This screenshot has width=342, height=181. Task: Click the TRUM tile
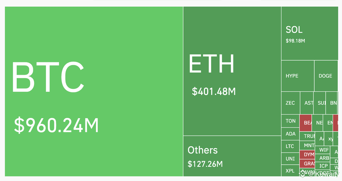[x=307, y=136]
